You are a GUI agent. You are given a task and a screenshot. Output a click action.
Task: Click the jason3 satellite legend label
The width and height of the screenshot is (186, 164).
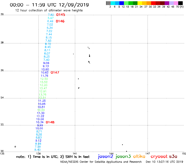123,156
